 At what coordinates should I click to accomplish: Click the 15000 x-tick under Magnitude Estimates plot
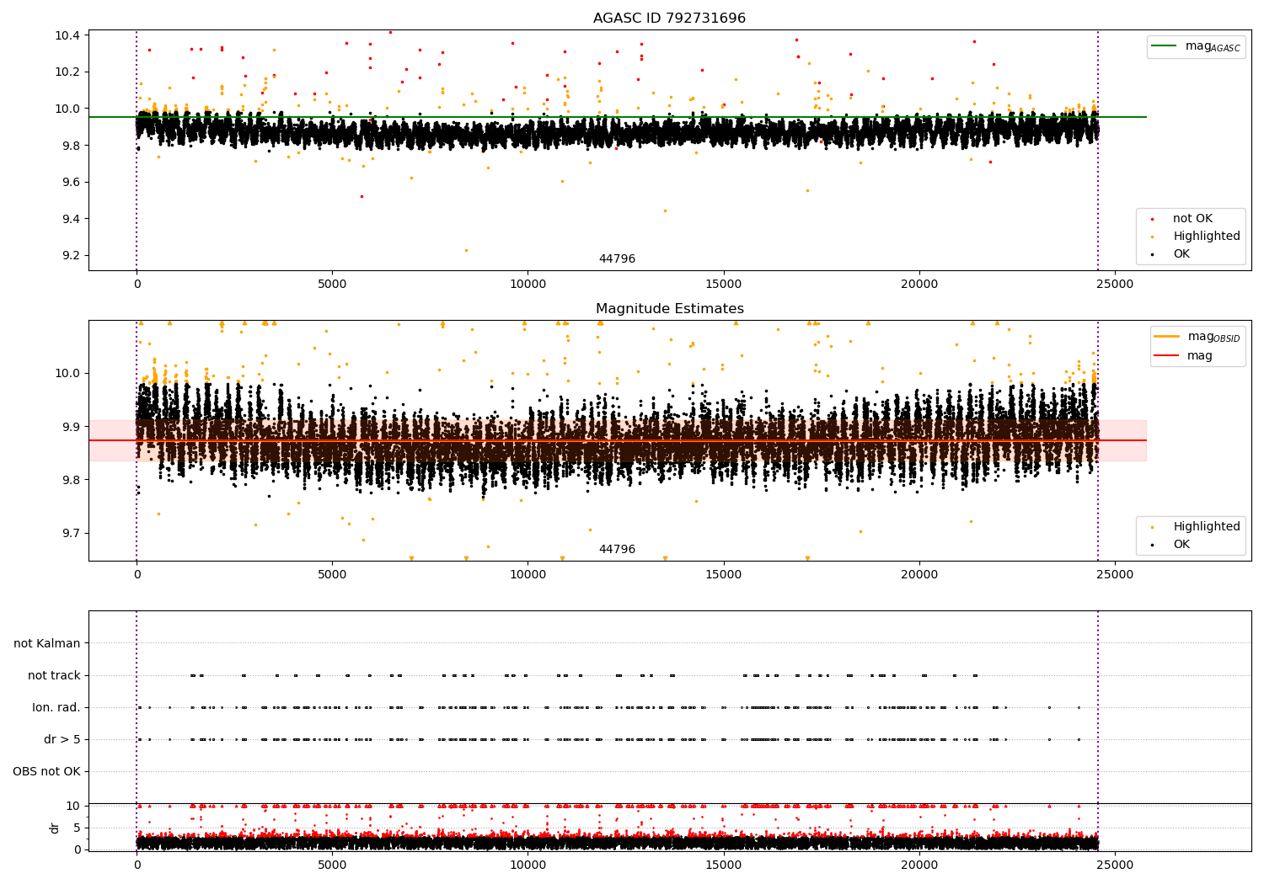click(x=724, y=575)
